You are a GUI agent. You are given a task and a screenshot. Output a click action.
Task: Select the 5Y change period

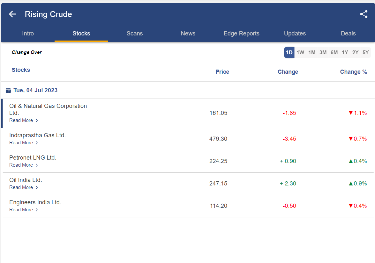pyautogui.click(x=366, y=52)
